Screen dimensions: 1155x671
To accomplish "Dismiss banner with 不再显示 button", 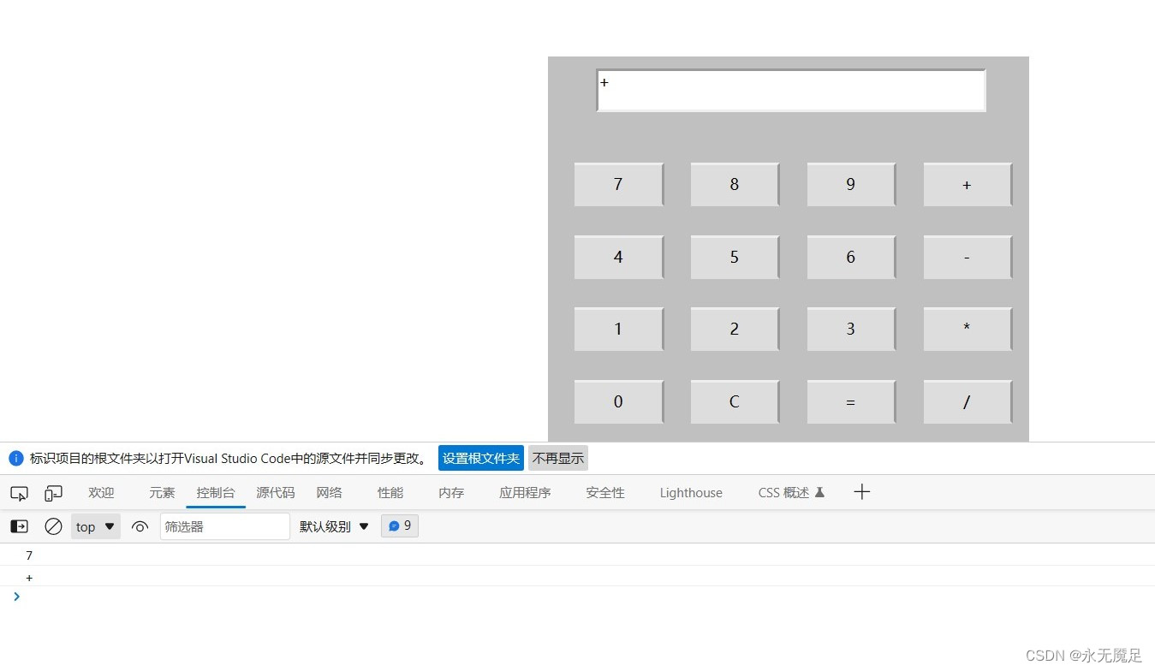I will [x=558, y=458].
